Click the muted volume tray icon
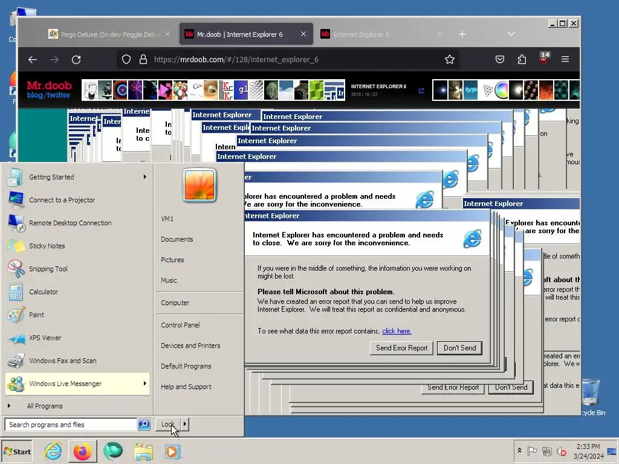This screenshot has height=464, width=619. (x=561, y=451)
